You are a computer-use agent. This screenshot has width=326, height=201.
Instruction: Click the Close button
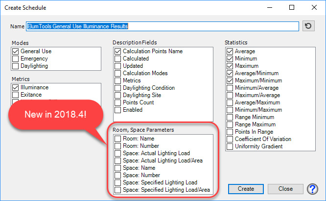click(x=285, y=189)
